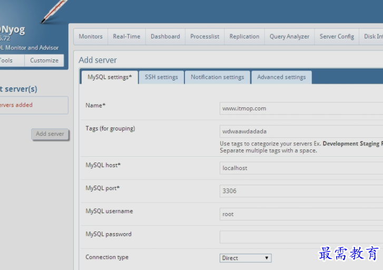Open the Monitors page
383x270 pixels.
[x=91, y=37]
